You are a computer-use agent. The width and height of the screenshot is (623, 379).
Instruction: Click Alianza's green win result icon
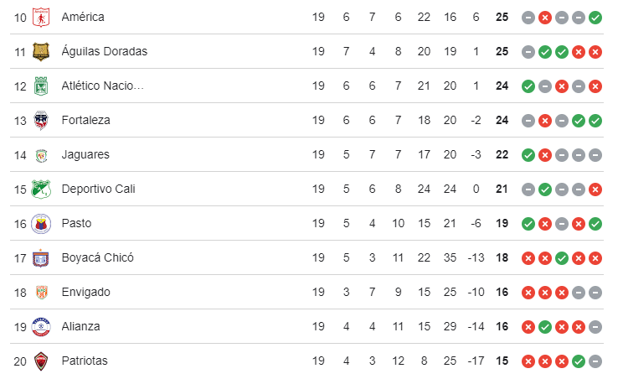tap(545, 327)
